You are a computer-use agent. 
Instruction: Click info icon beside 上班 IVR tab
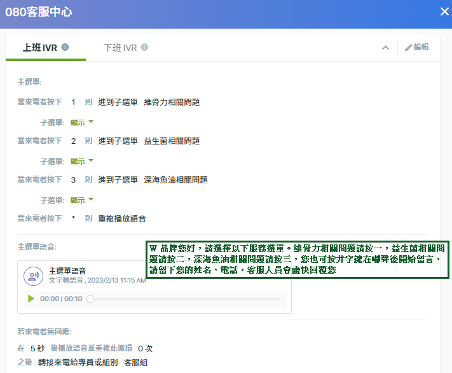65,47
